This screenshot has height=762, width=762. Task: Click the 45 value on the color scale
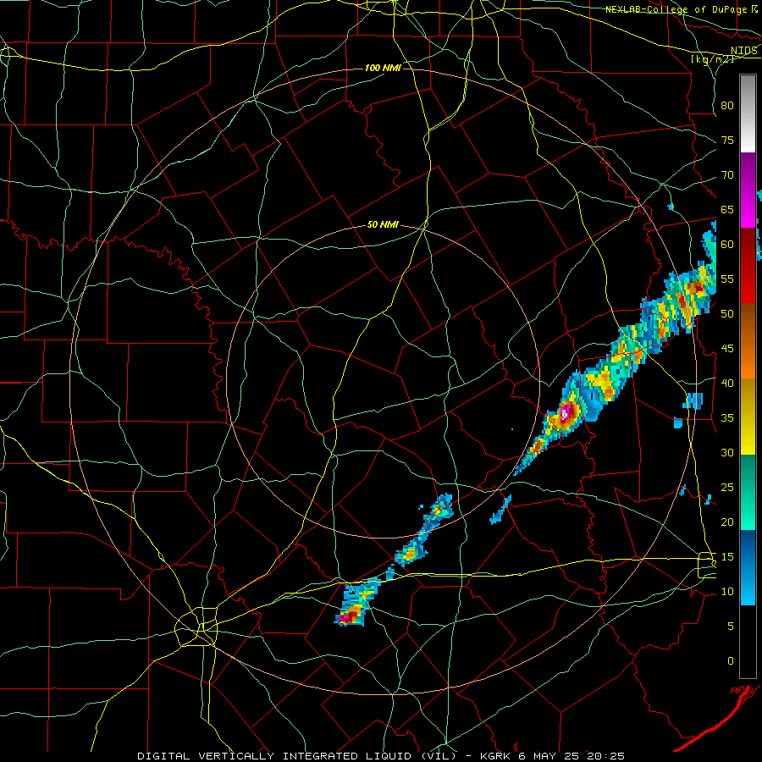pyautogui.click(x=727, y=349)
